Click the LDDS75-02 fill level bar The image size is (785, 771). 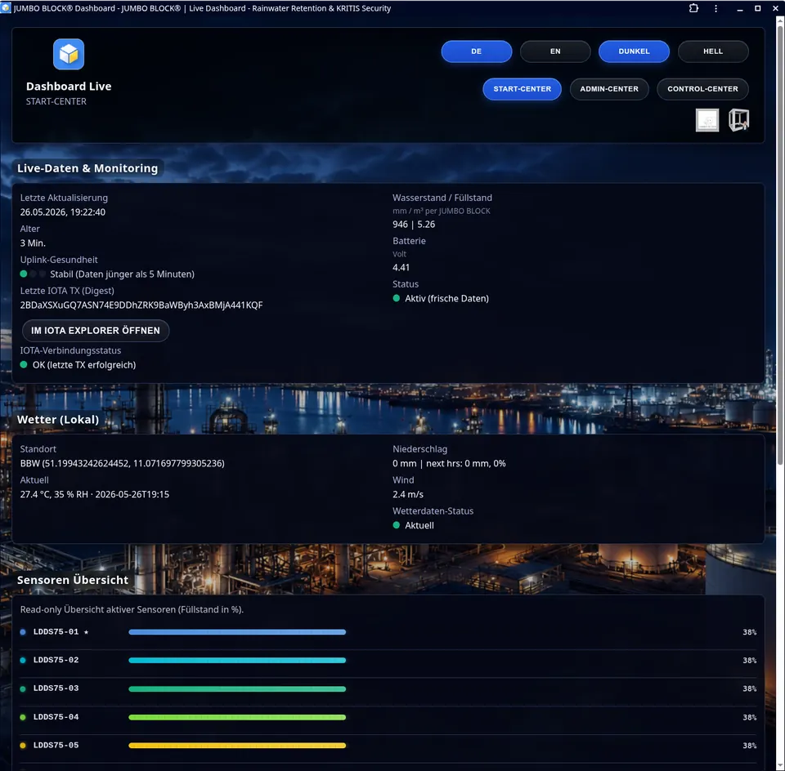click(x=237, y=660)
